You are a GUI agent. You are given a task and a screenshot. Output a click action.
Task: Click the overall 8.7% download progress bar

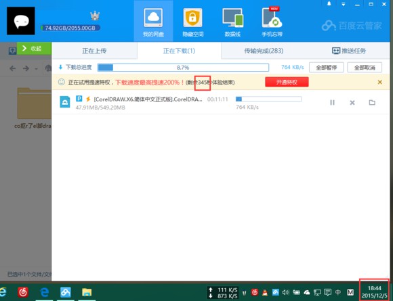pos(183,68)
